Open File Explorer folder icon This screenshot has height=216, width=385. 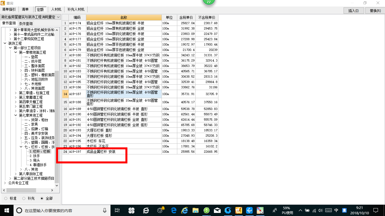tap(195, 210)
